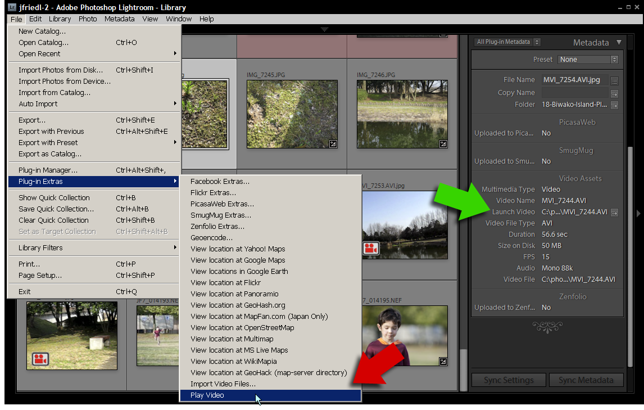Choose PicasaWeb Extras in the submenu
Viewport: 644px width, 410px height.
pos(271,204)
